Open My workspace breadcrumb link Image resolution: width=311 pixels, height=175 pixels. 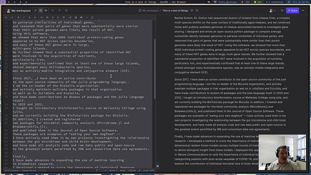pos(150,11)
